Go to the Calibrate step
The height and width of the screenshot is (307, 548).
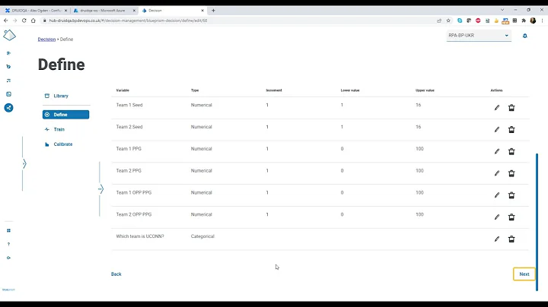pyautogui.click(x=63, y=144)
